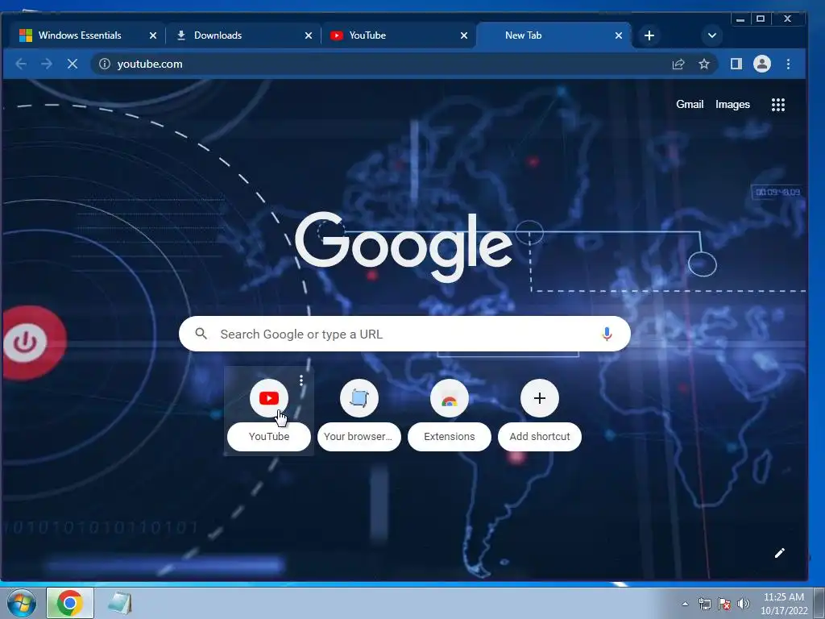Stop page loading with the X button

tap(73, 64)
